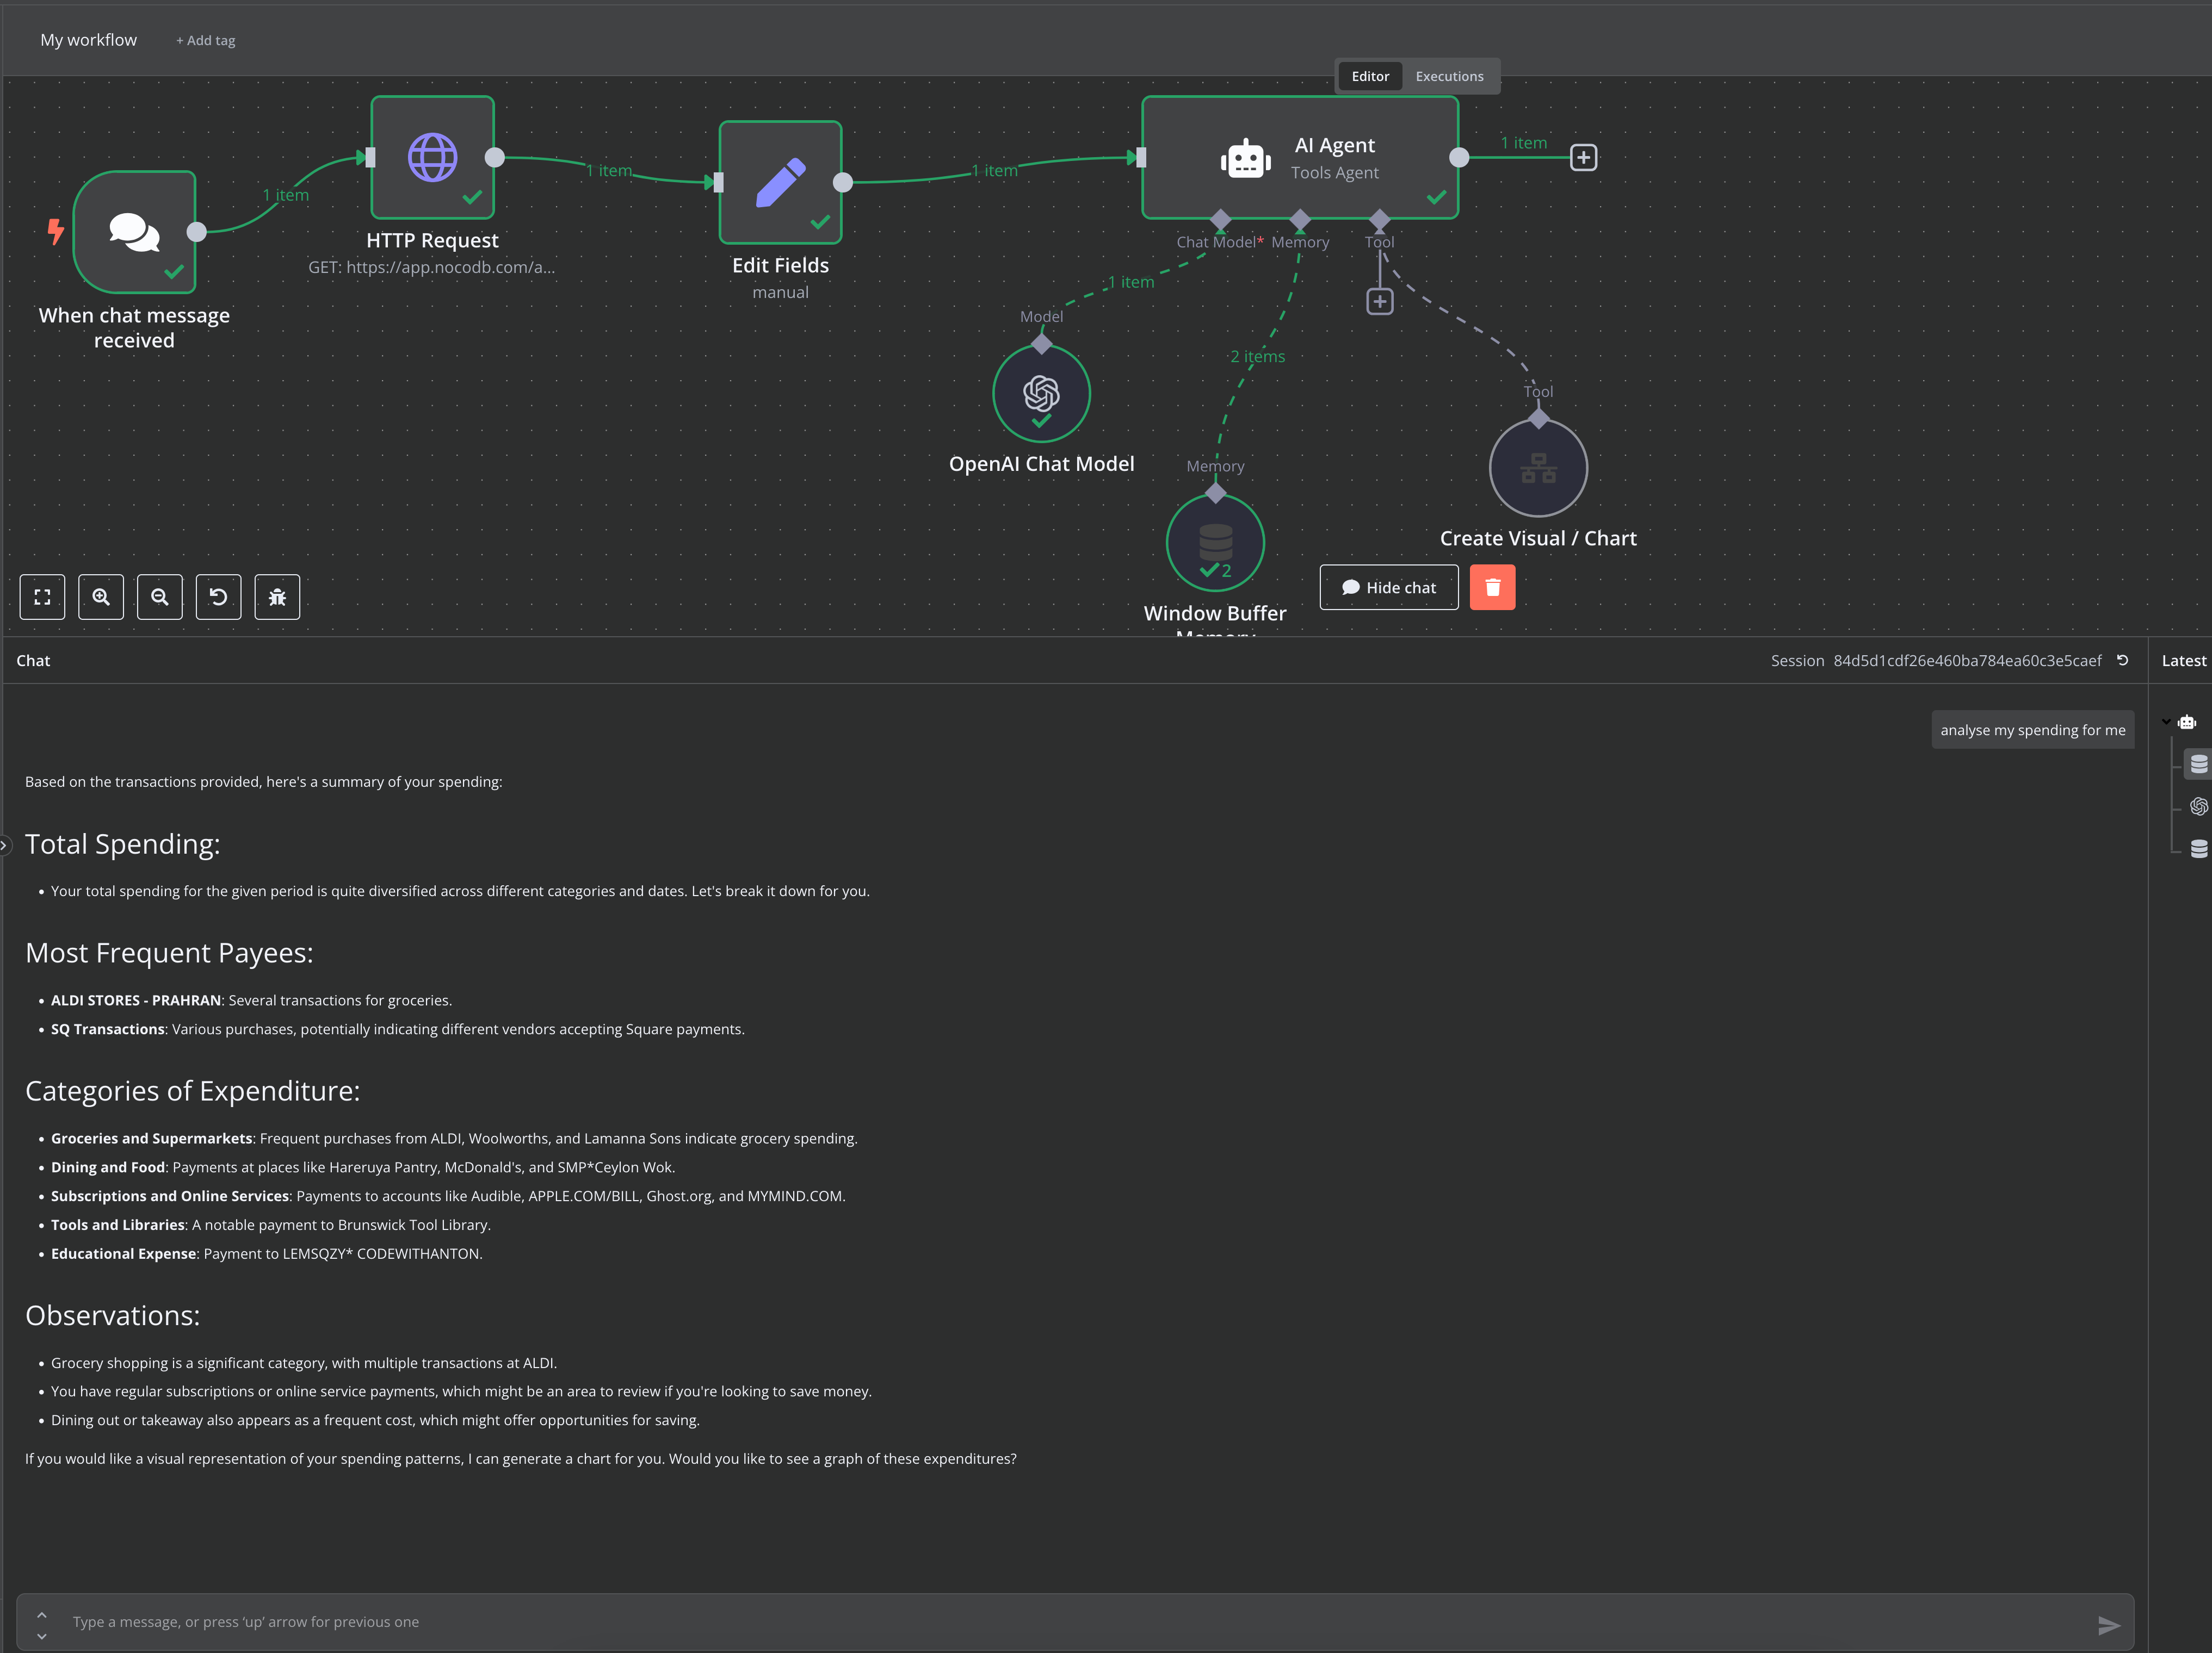2212x1653 pixels.
Task: Select the Edit Fields pencil node
Action: (780, 182)
